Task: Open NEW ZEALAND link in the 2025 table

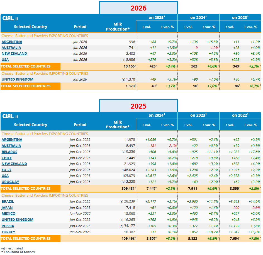Action: pyautogui.click(x=14, y=164)
